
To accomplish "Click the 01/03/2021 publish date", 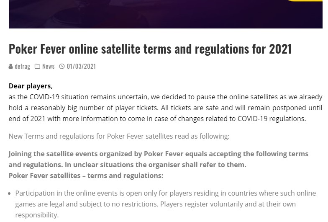I will (81, 66).
